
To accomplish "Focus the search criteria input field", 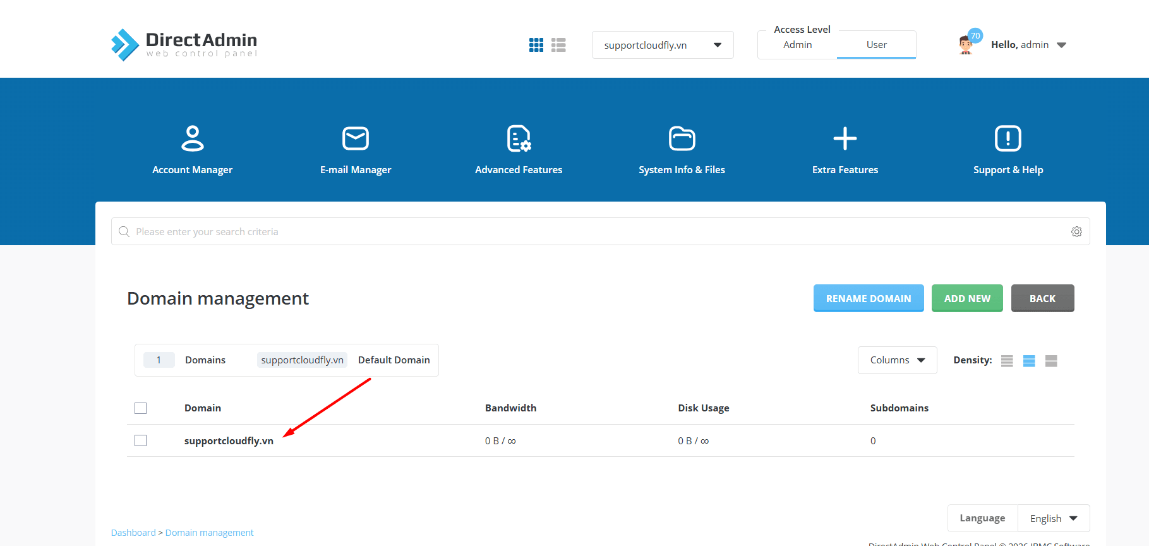I will (x=594, y=232).
